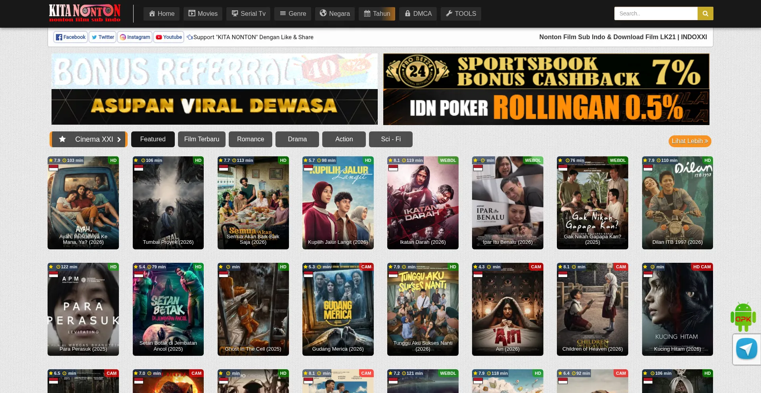Image resolution: width=761 pixels, height=393 pixels.
Task: Click the Nonton Film Sub Indo heading text
Action: (x=623, y=37)
